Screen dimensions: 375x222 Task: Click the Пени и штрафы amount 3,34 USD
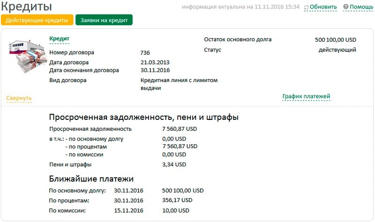tap(174, 164)
